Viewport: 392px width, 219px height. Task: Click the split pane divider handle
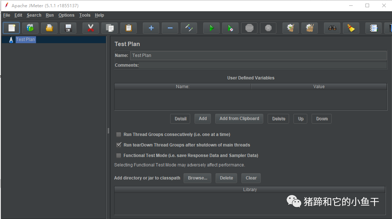(x=108, y=131)
